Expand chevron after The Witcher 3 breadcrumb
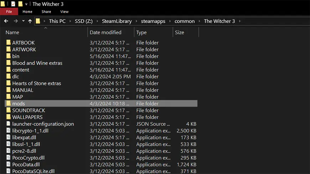Image resolution: width=310 pixels, height=174 pixels. click(240, 21)
